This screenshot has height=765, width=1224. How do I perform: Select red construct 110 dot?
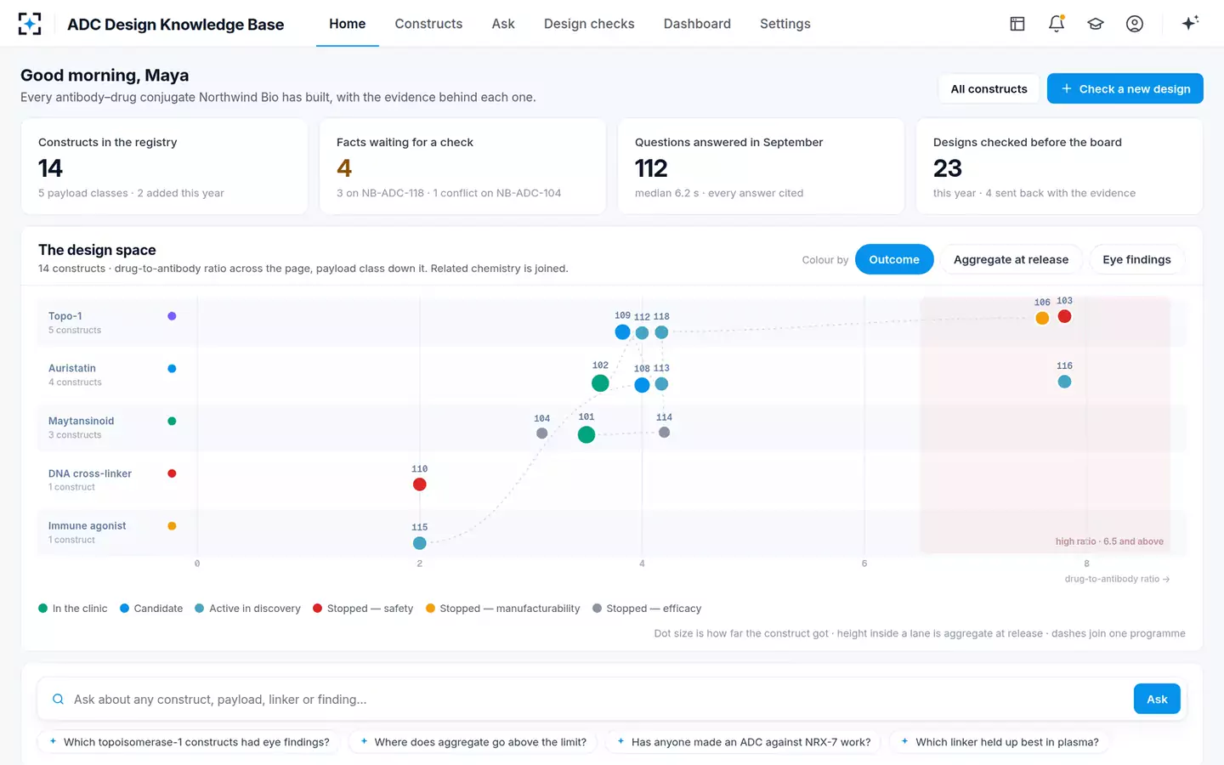pos(419,484)
